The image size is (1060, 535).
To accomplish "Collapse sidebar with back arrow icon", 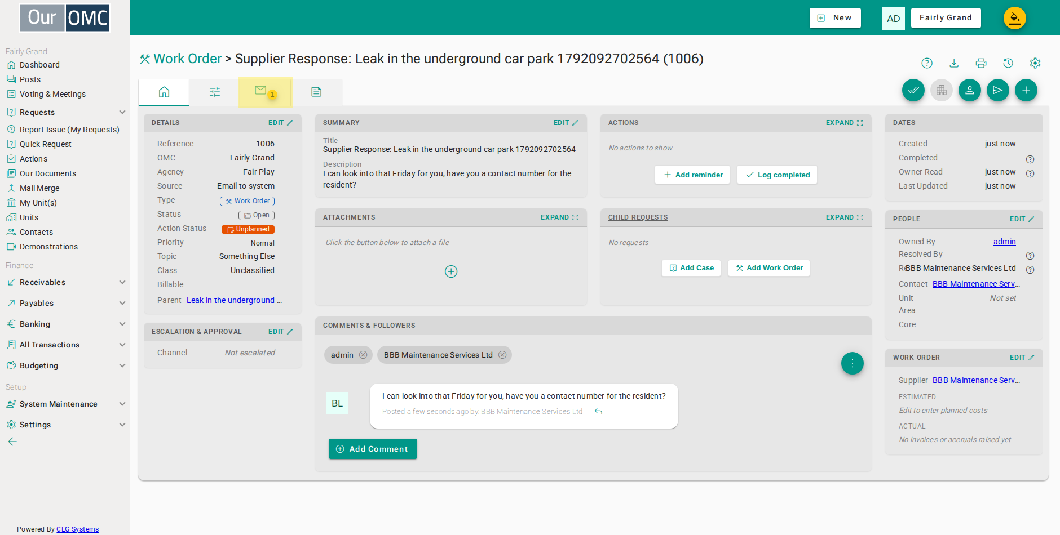I will 12,442.
